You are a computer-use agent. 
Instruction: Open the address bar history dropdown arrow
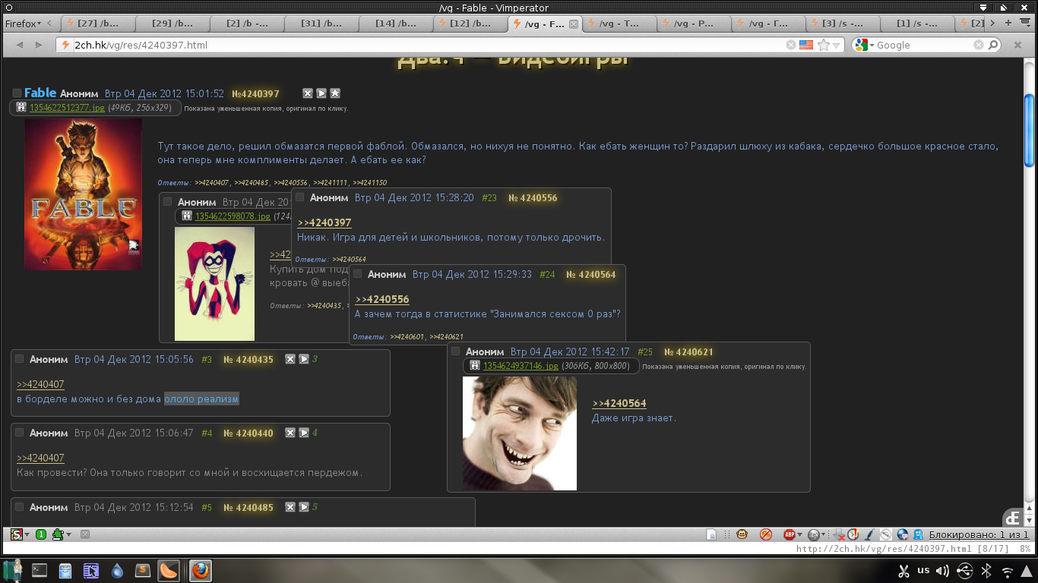837,46
